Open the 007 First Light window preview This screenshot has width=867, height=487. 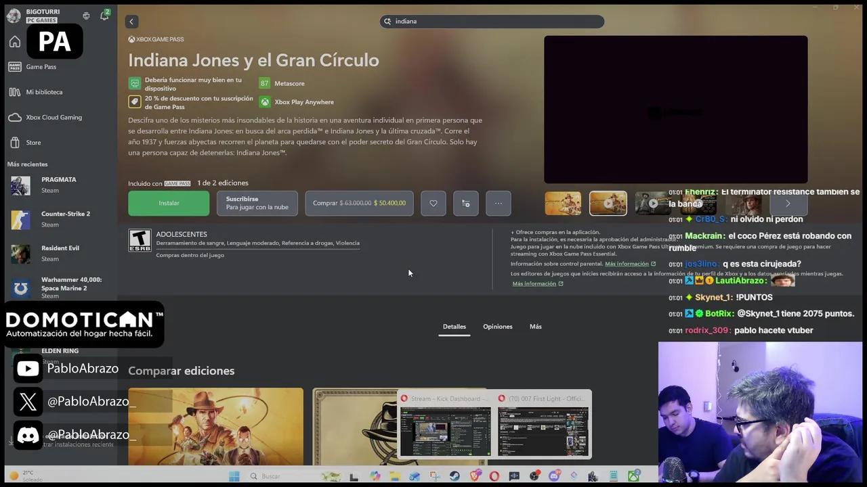(x=543, y=425)
